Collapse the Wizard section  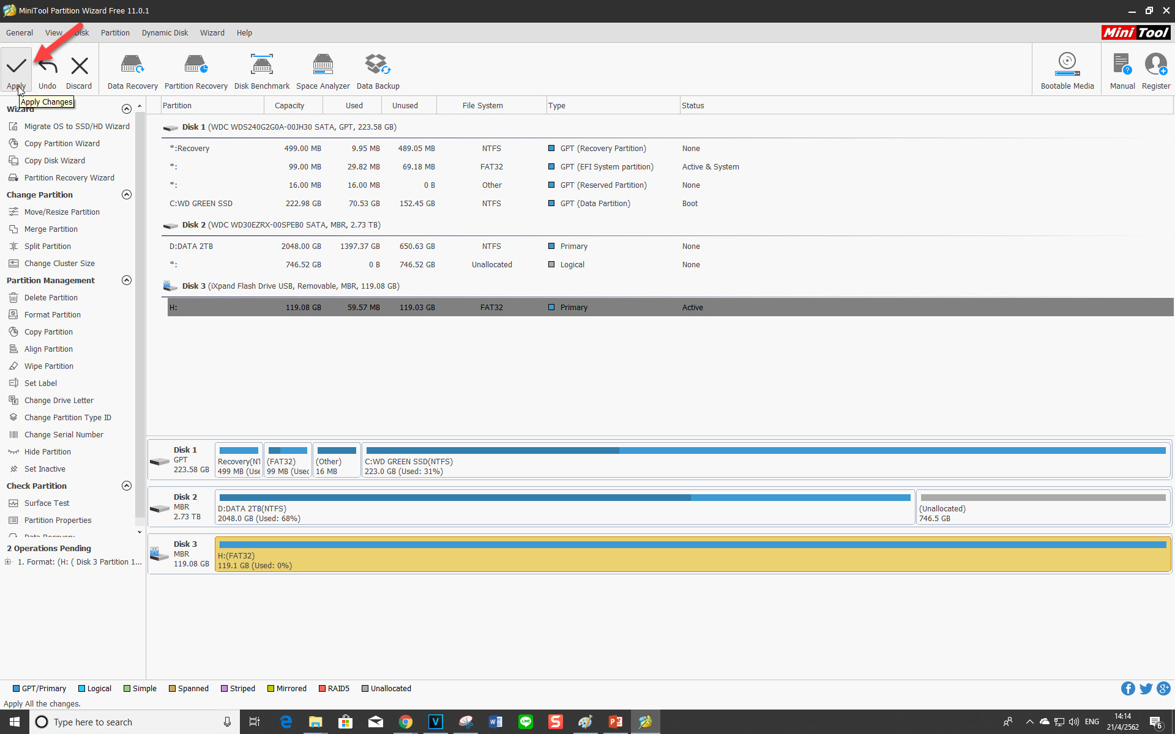coord(127,109)
